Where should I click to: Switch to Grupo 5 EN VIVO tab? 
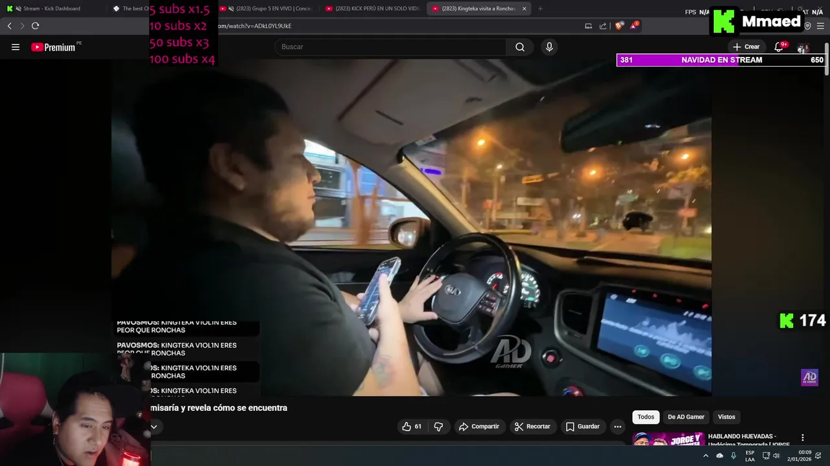point(267,8)
